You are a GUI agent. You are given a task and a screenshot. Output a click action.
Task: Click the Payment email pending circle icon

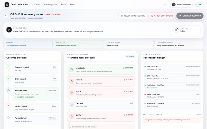(8, 117)
